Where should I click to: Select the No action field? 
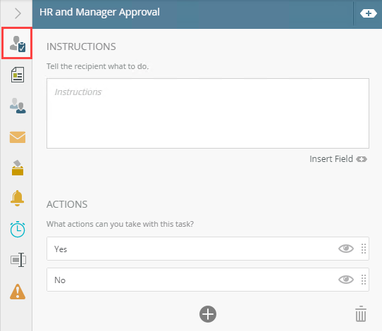coord(208,280)
